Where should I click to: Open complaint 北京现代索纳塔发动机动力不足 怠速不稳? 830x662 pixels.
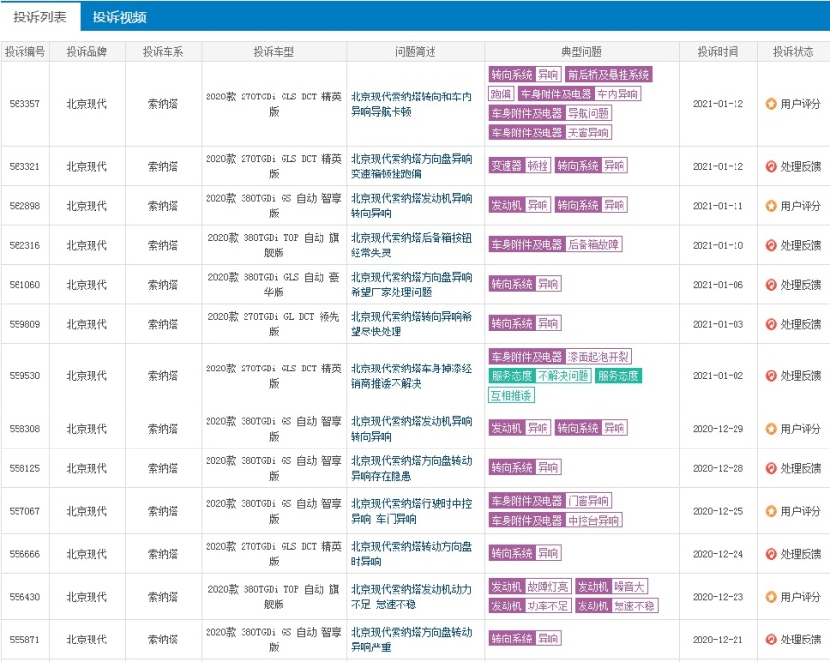(411, 597)
